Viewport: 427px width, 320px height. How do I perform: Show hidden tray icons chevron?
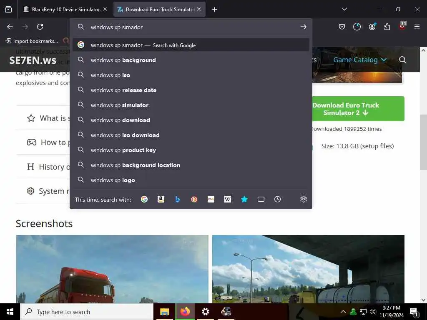click(x=343, y=312)
